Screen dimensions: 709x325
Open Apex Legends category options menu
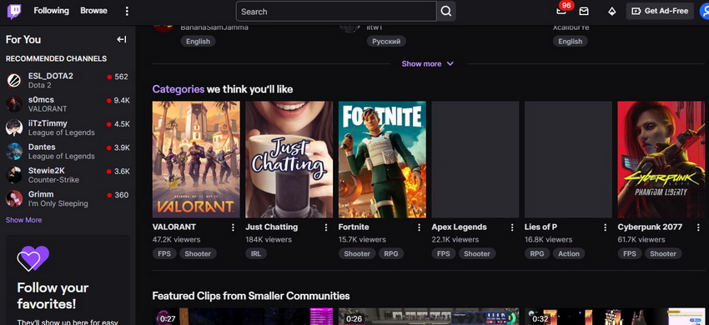point(512,227)
